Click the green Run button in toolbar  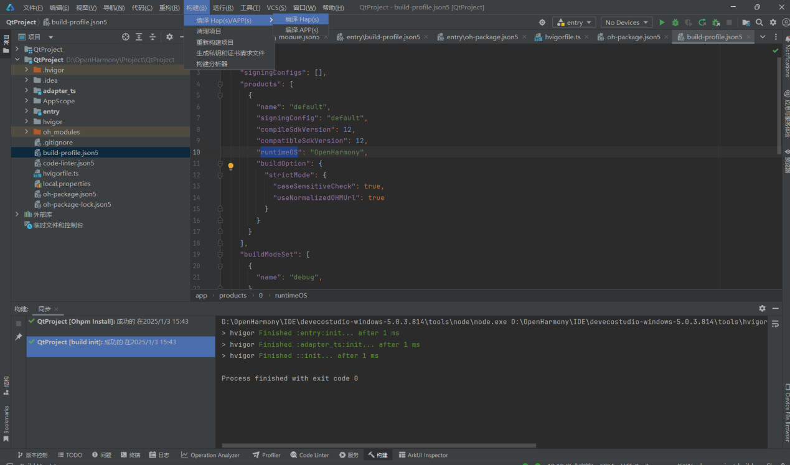pyautogui.click(x=662, y=22)
